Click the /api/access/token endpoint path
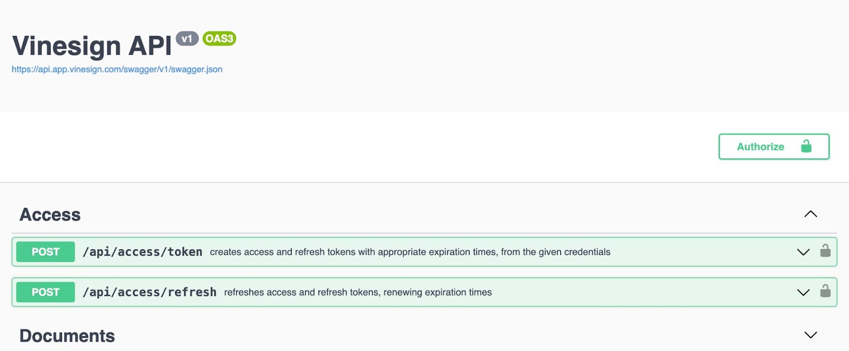The width and height of the screenshot is (849, 351). click(x=142, y=252)
